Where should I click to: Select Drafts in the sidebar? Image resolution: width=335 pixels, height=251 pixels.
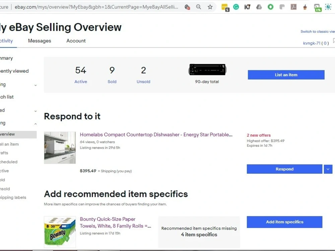(x=4, y=153)
